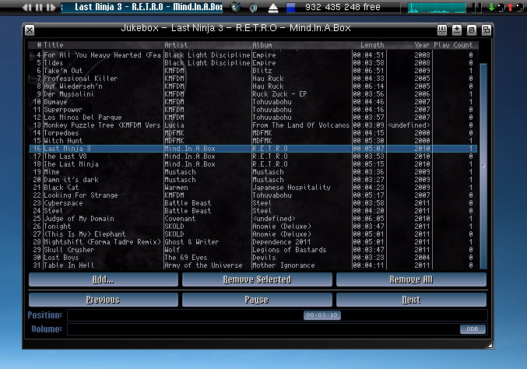
Task: Select track 7 "Professional Killer"
Action: point(253,79)
